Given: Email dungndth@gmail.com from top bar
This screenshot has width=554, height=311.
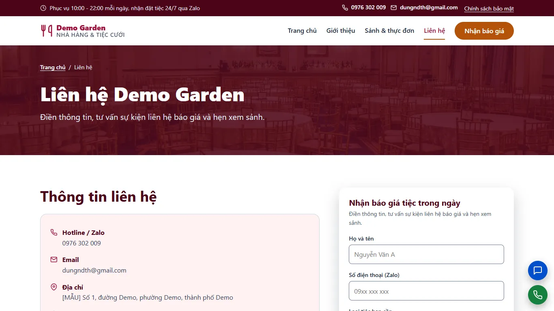Looking at the screenshot, I should pyautogui.click(x=429, y=8).
